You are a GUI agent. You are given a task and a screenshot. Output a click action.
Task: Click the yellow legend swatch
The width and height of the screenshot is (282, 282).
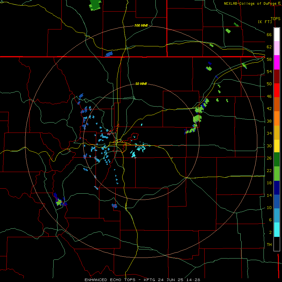click(277, 146)
